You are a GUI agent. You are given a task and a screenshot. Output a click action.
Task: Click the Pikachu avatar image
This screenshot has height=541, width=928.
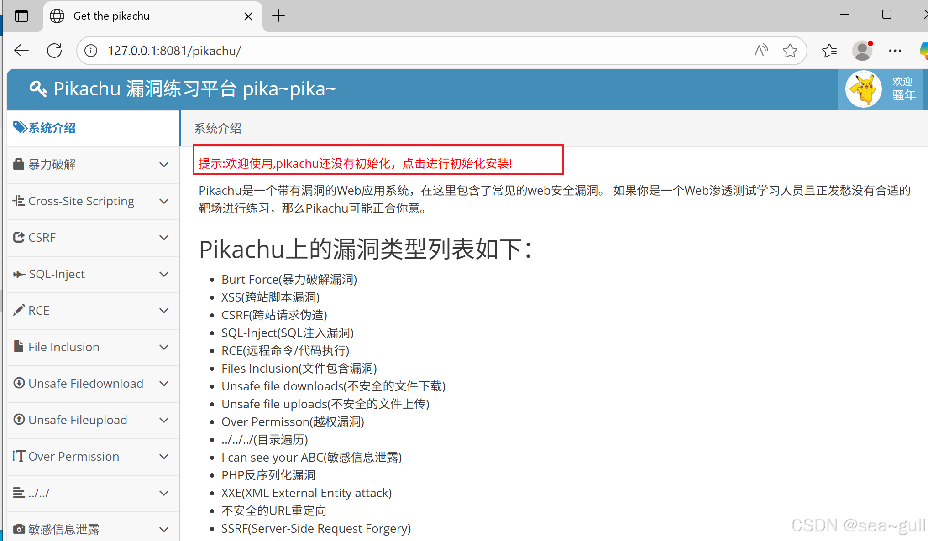(x=863, y=89)
